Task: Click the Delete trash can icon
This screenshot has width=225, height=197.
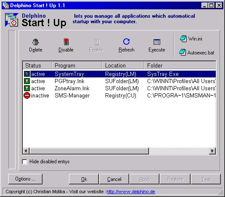Action: tap(35, 42)
